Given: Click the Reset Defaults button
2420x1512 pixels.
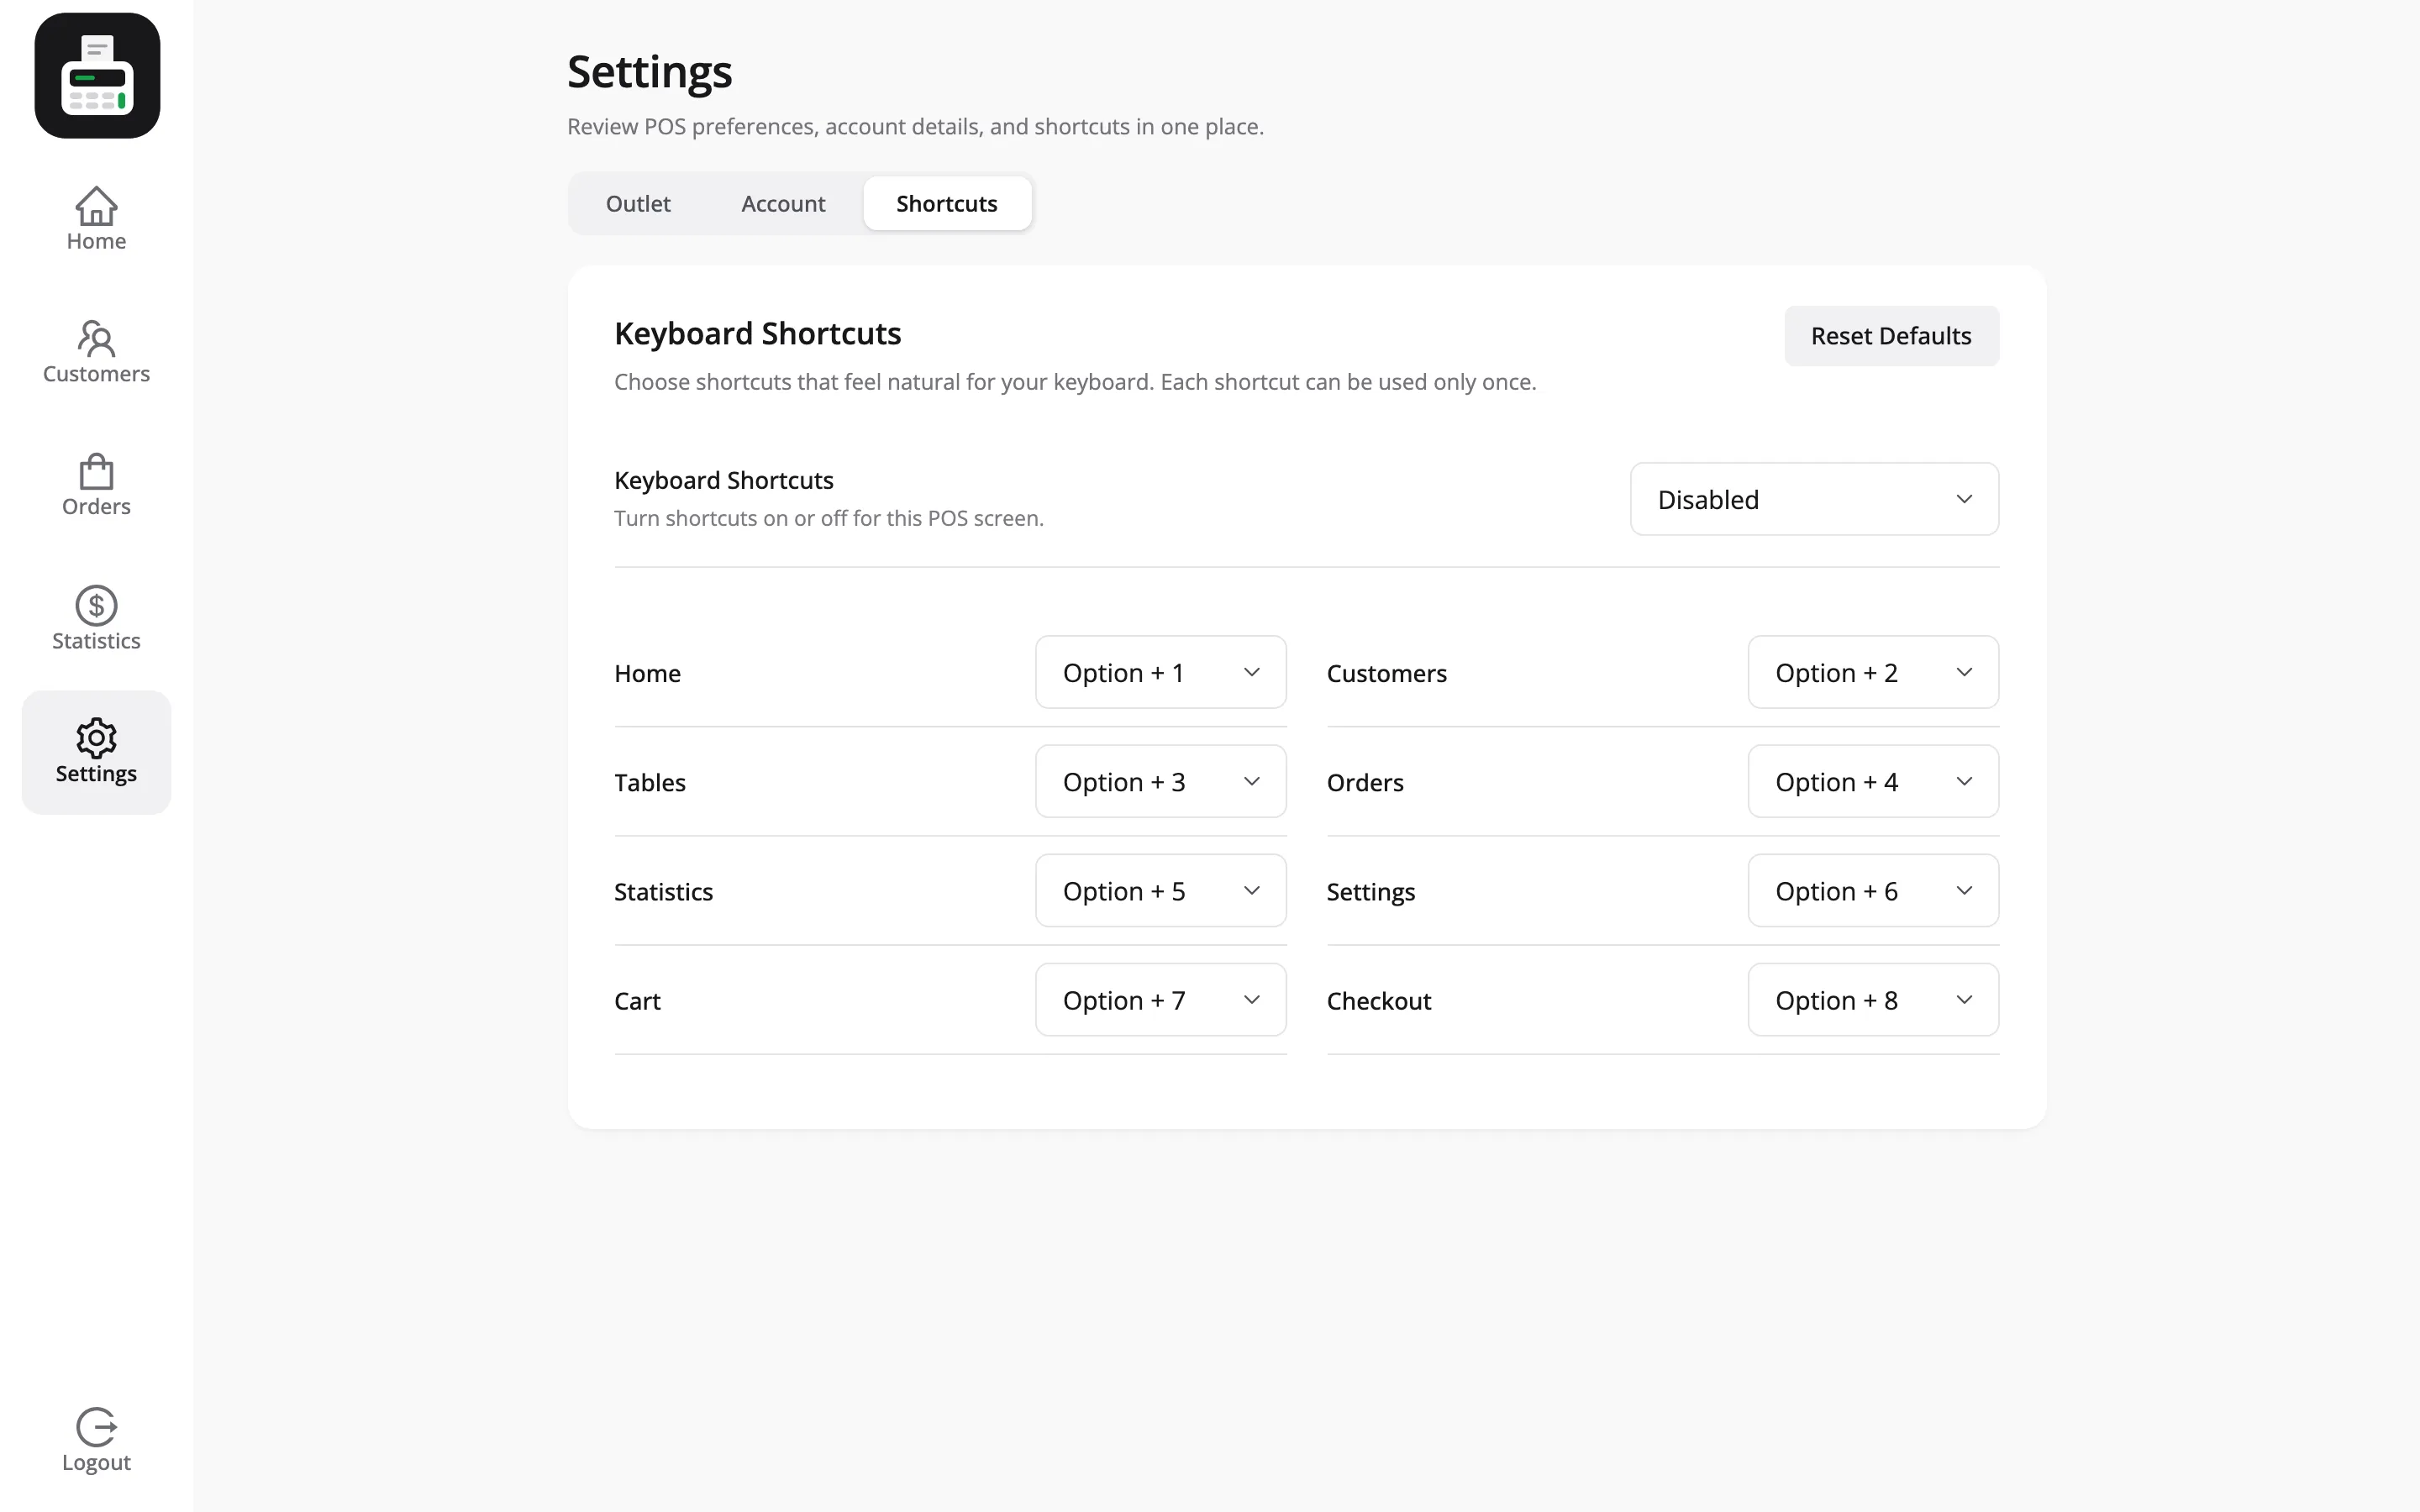Looking at the screenshot, I should point(1891,336).
